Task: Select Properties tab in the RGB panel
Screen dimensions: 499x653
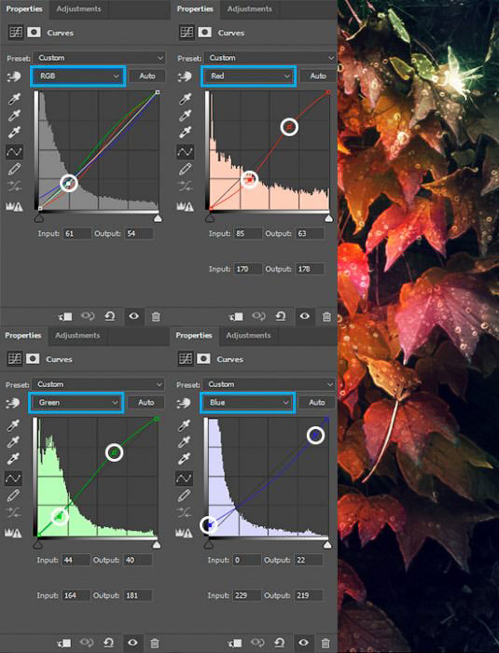Action: (x=24, y=8)
